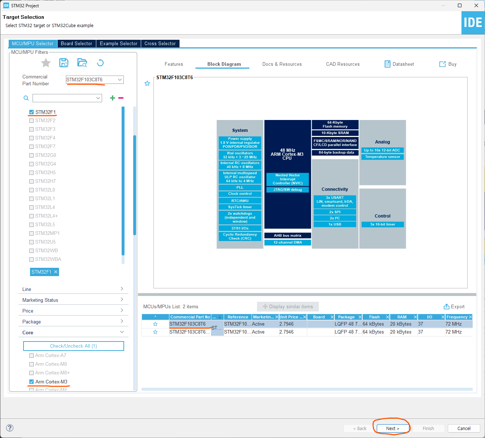The width and height of the screenshot is (485, 438).
Task: Click the series list vertical scrollbar
Action: pyautogui.click(x=123, y=181)
